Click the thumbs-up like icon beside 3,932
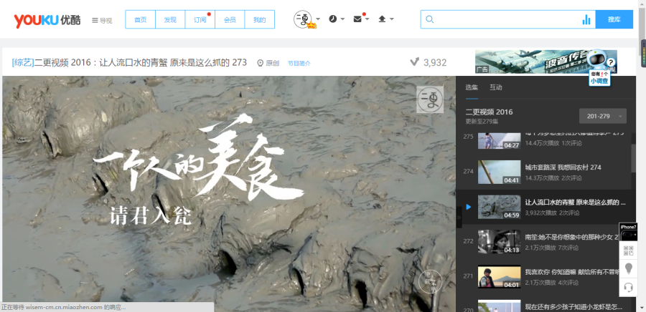646x312 pixels. (x=415, y=62)
